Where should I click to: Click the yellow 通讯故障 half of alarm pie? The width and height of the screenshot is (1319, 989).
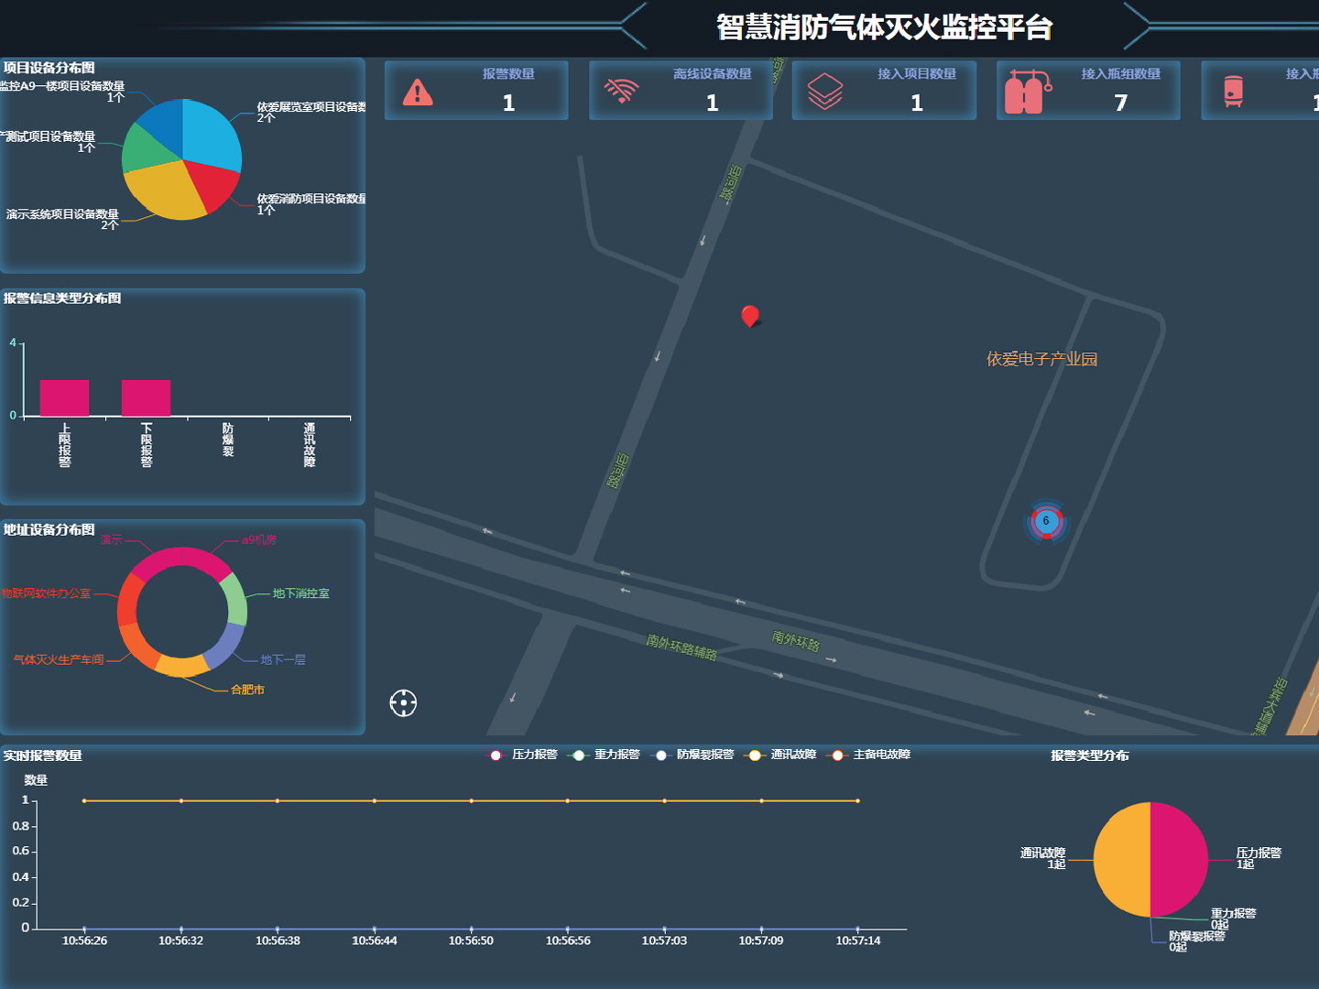(1121, 860)
